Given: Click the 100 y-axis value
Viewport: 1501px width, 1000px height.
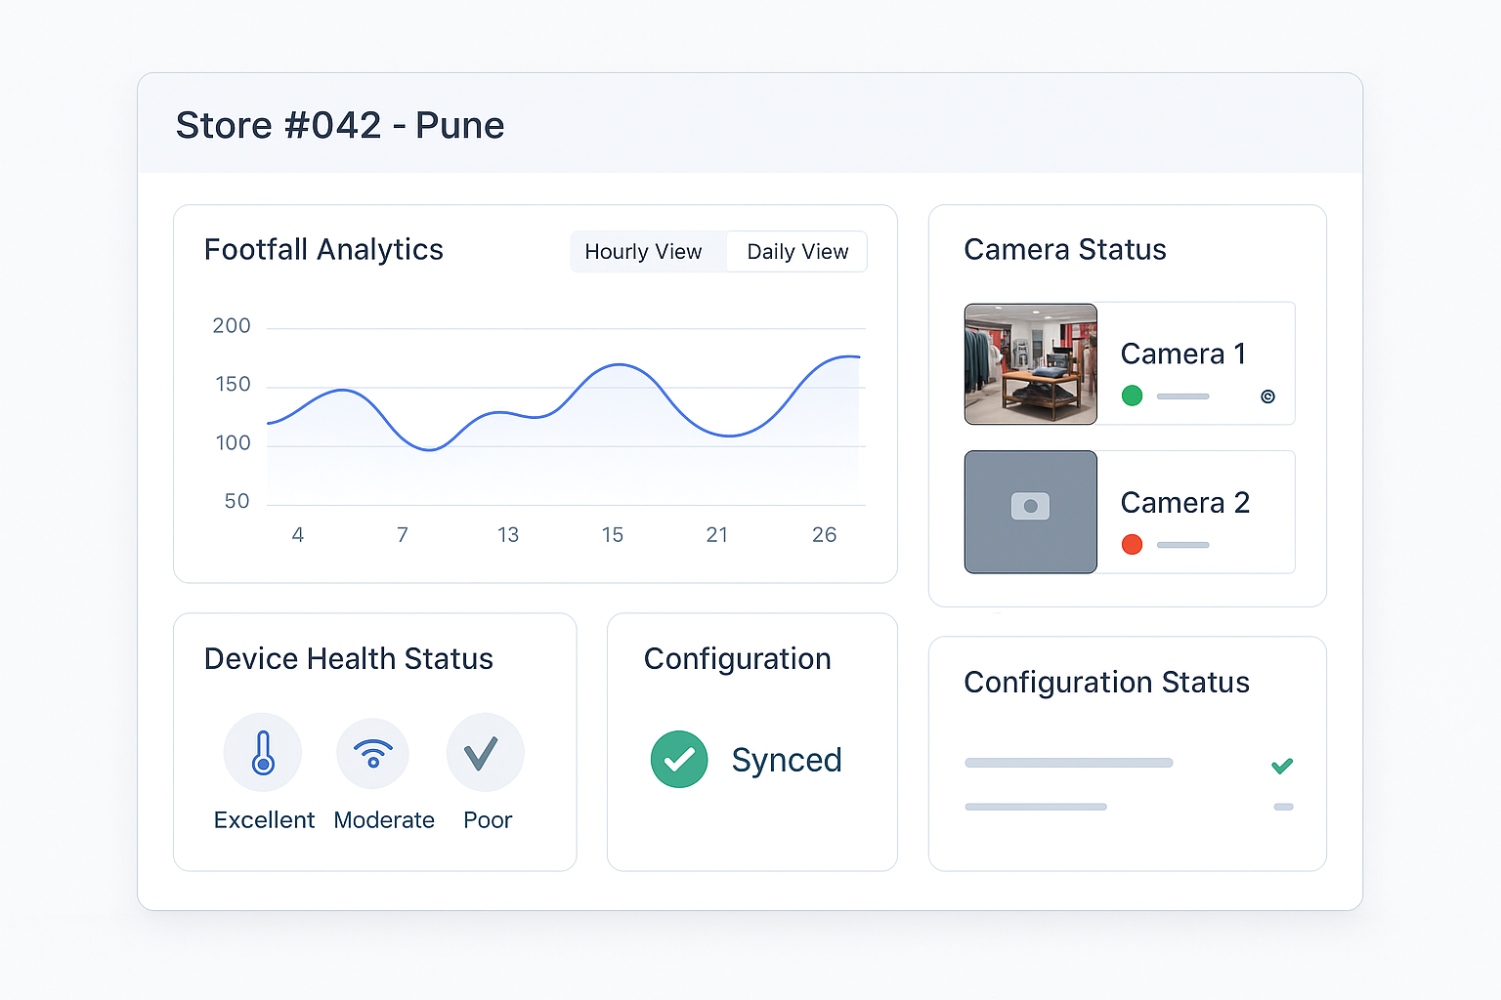Looking at the screenshot, I should click(x=234, y=443).
